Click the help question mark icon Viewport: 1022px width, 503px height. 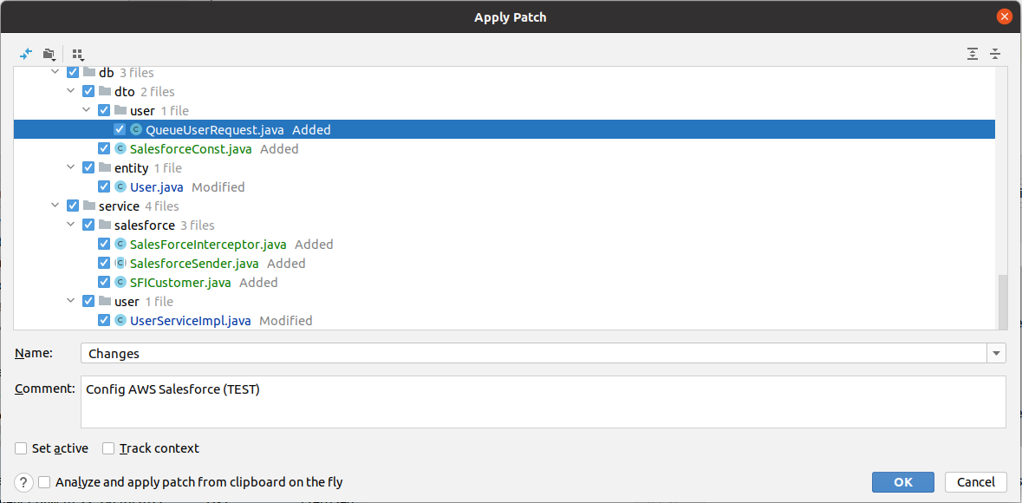[24, 482]
